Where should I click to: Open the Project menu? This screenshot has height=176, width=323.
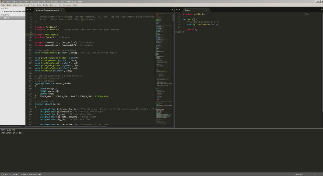[54, 5]
